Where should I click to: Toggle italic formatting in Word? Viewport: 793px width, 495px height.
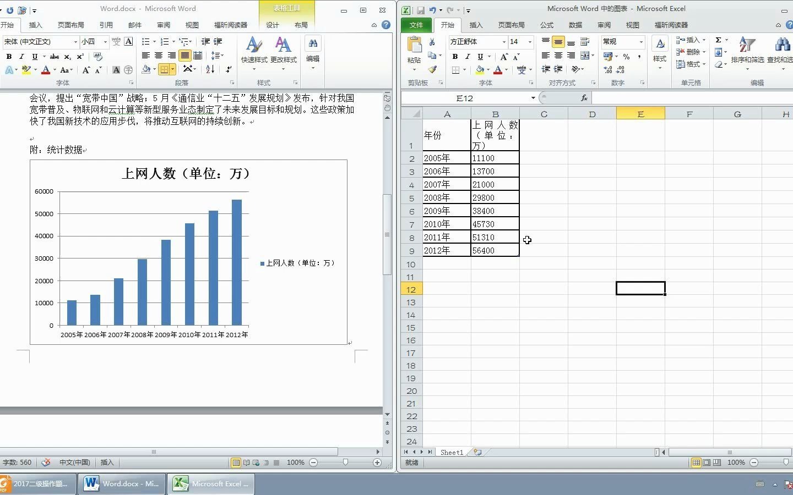[21, 57]
